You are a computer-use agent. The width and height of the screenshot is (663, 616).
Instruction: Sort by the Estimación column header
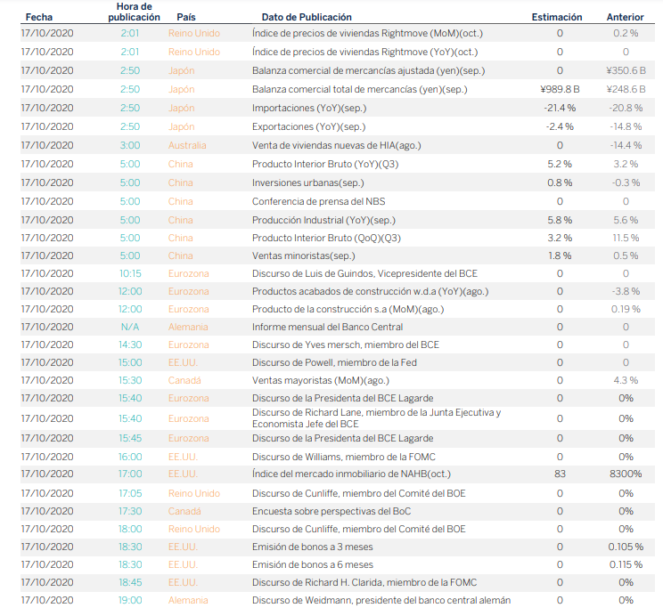point(557,17)
